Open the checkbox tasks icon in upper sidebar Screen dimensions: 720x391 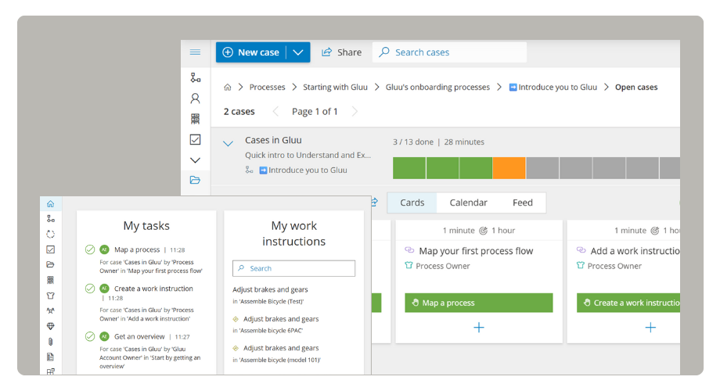tap(195, 139)
